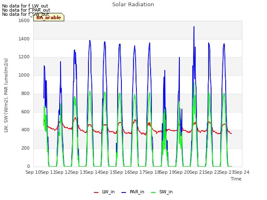Screen dimensions: 267x200
Task: Click the Sep 21 x-axis tick label
Action: [197, 172]
